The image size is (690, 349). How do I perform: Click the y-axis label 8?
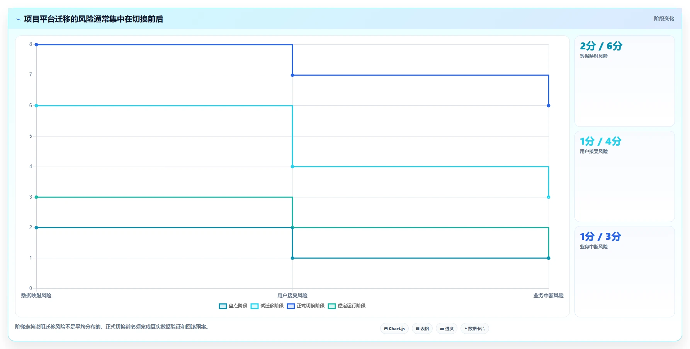[31, 44]
